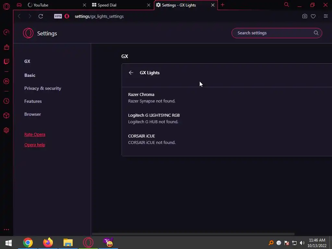Click the Settings page logo
Viewport: 332px width, 249px height.
pyautogui.click(x=28, y=33)
